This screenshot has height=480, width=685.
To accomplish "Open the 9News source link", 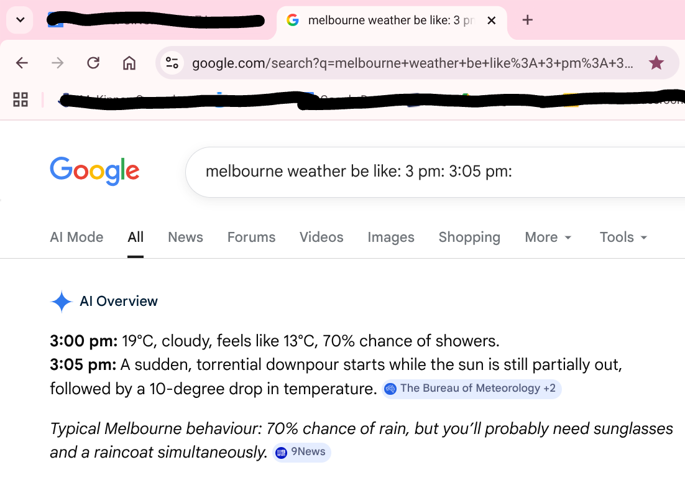I will click(x=301, y=452).
